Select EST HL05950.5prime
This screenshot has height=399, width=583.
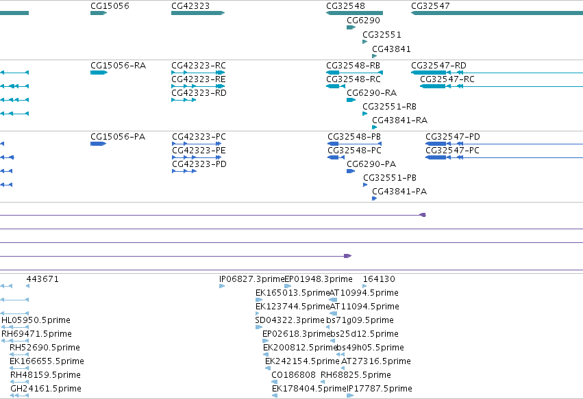pos(36,320)
